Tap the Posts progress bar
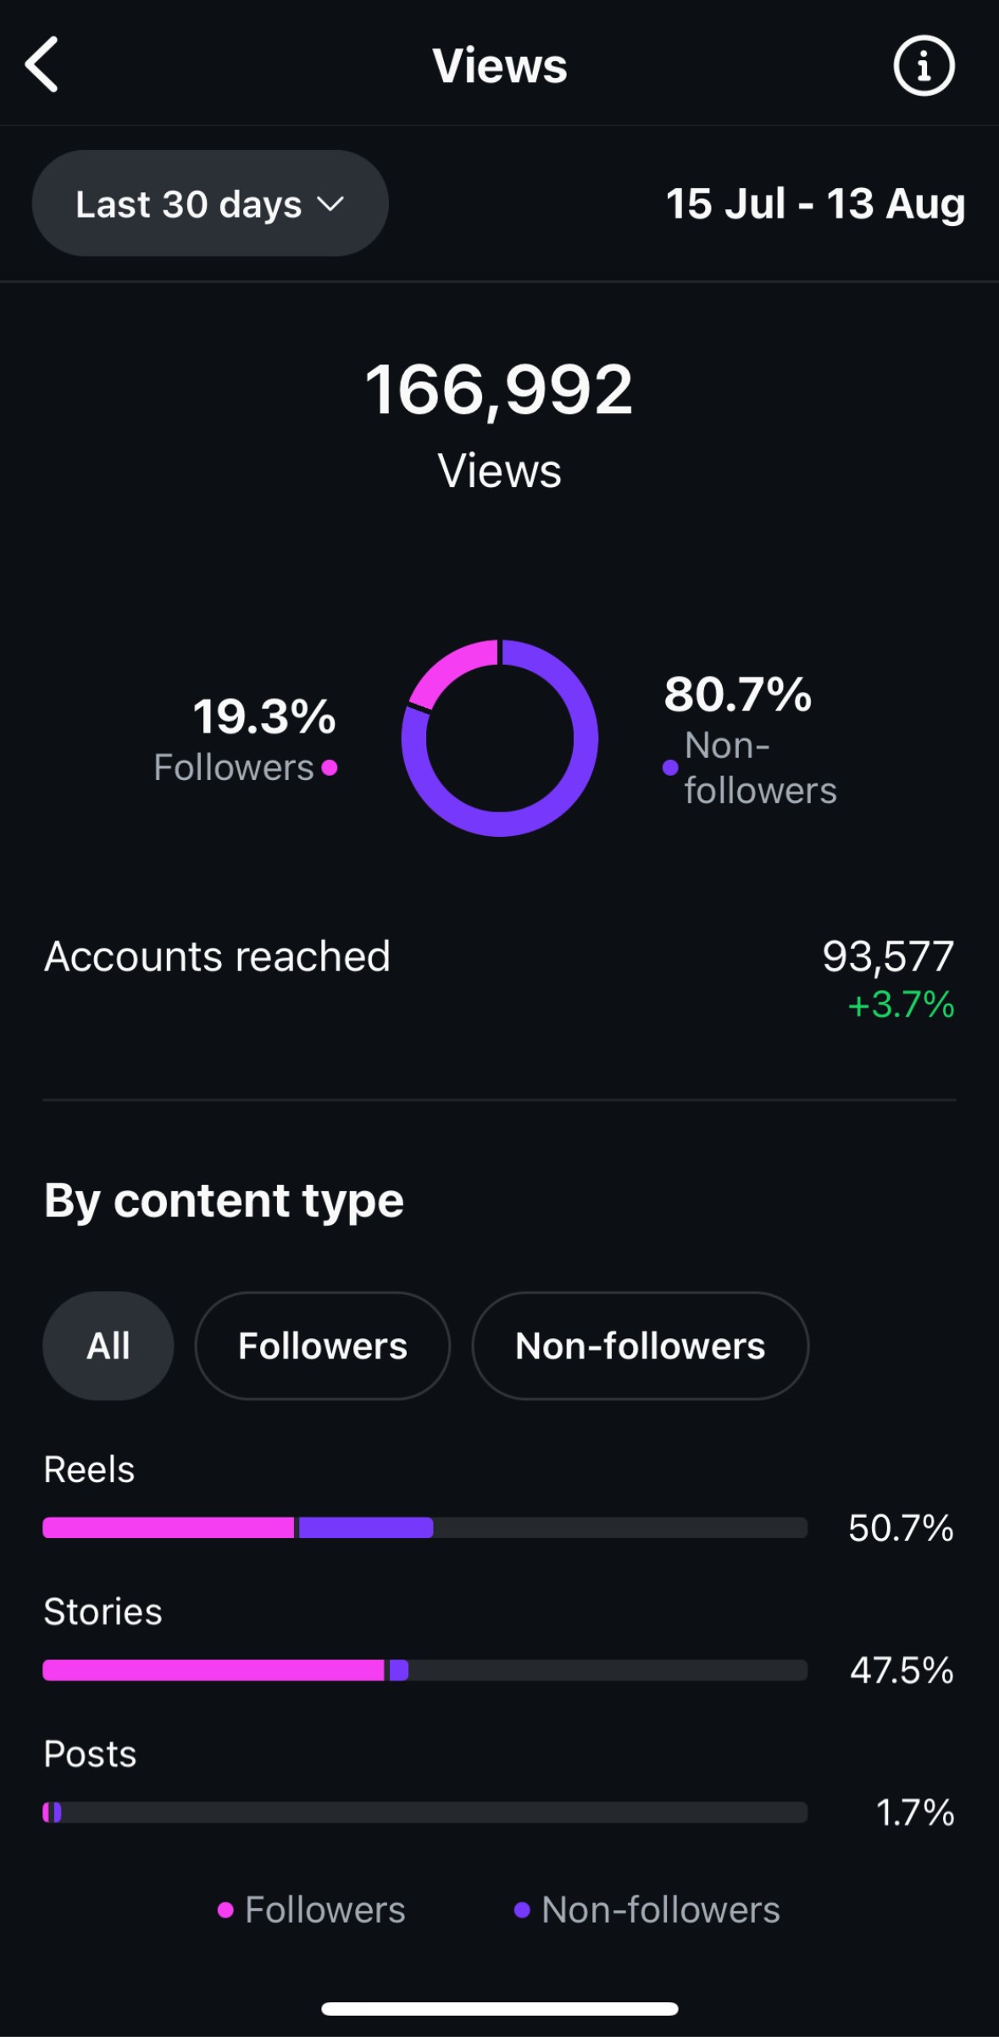 [x=424, y=1813]
